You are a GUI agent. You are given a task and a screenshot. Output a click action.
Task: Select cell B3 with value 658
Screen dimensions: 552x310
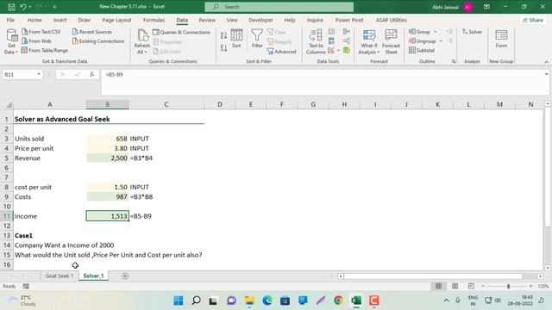[107, 139]
